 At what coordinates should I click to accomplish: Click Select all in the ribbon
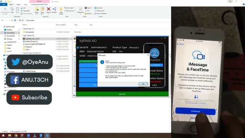pos(99,8)
